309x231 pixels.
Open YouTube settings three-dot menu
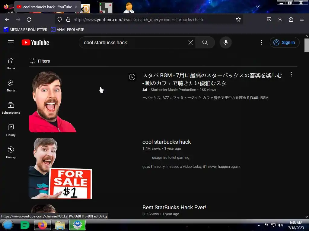(x=261, y=42)
